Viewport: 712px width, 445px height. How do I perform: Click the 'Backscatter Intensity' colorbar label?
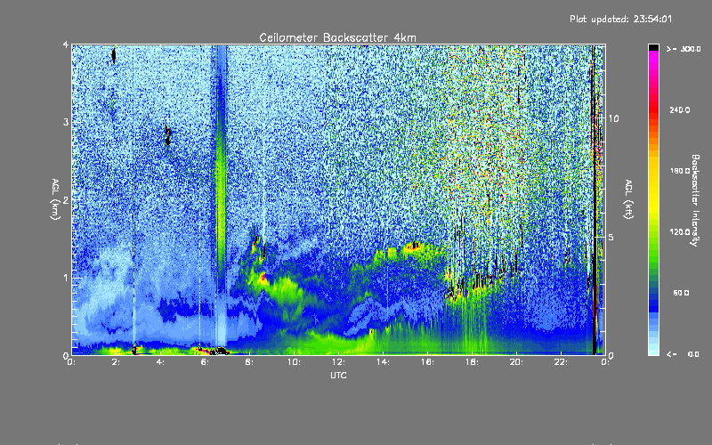click(x=694, y=200)
